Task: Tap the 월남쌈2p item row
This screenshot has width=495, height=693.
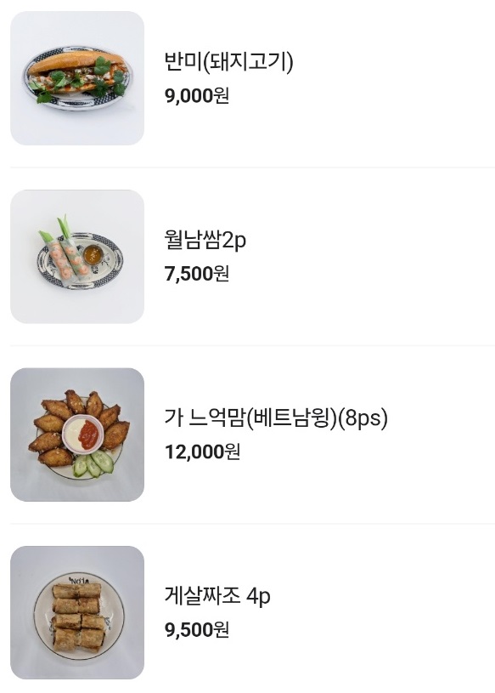Action: click(246, 256)
